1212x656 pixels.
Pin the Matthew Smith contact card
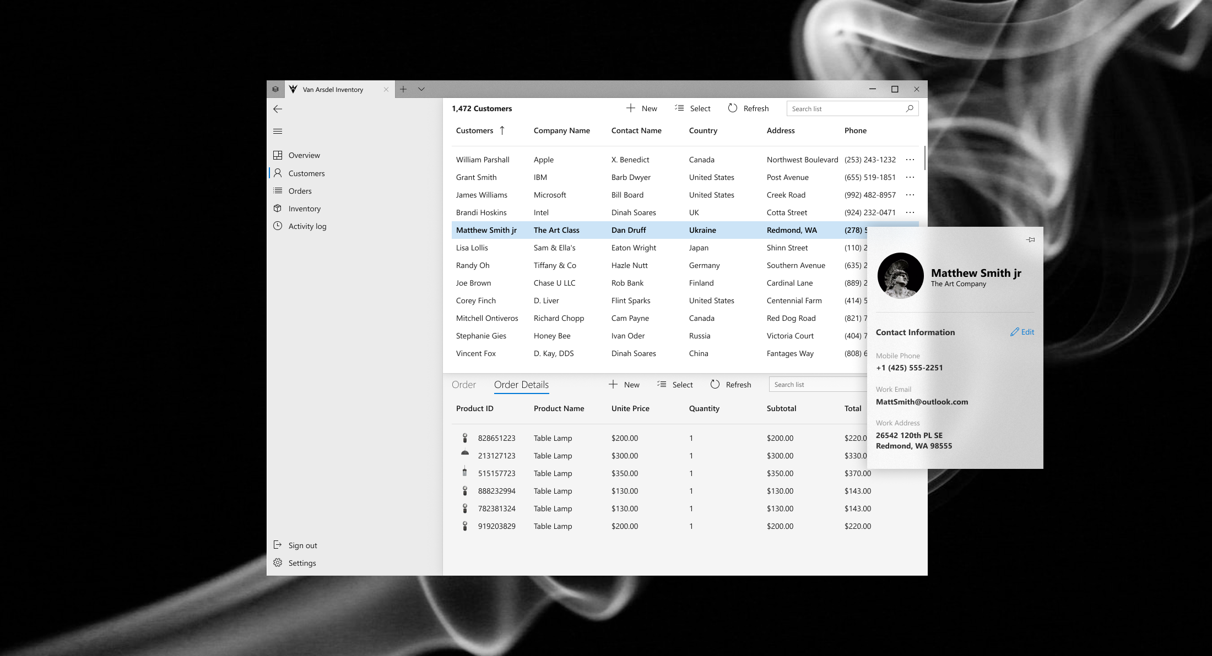coord(1030,239)
